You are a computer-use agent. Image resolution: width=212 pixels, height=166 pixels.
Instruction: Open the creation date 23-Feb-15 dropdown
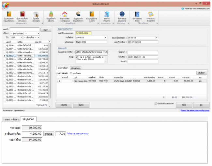pyautogui.click(x=106, y=38)
